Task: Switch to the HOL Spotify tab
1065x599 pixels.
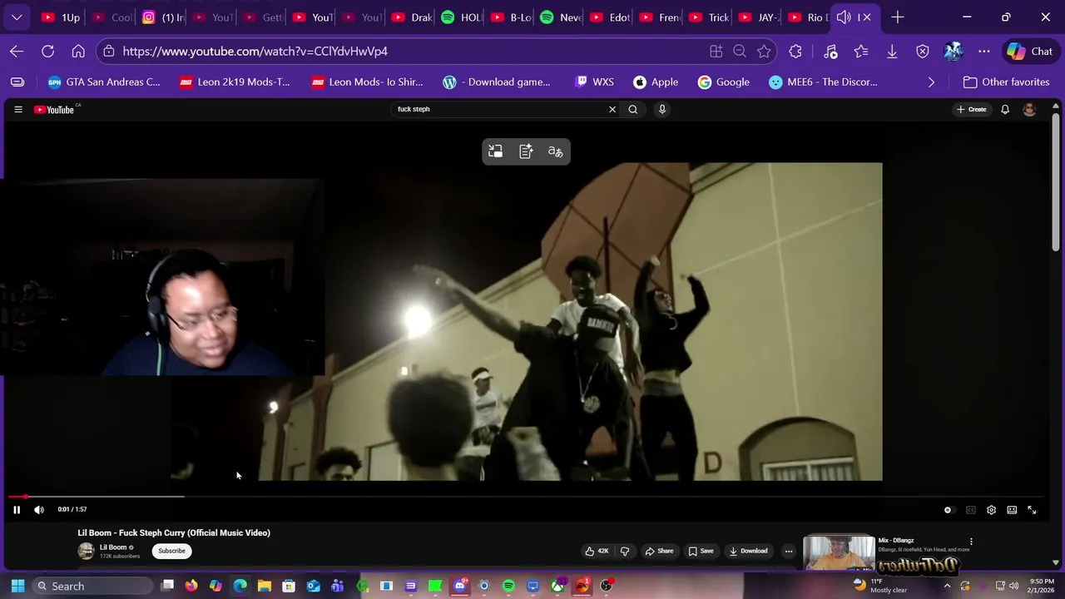Action: pyautogui.click(x=460, y=17)
